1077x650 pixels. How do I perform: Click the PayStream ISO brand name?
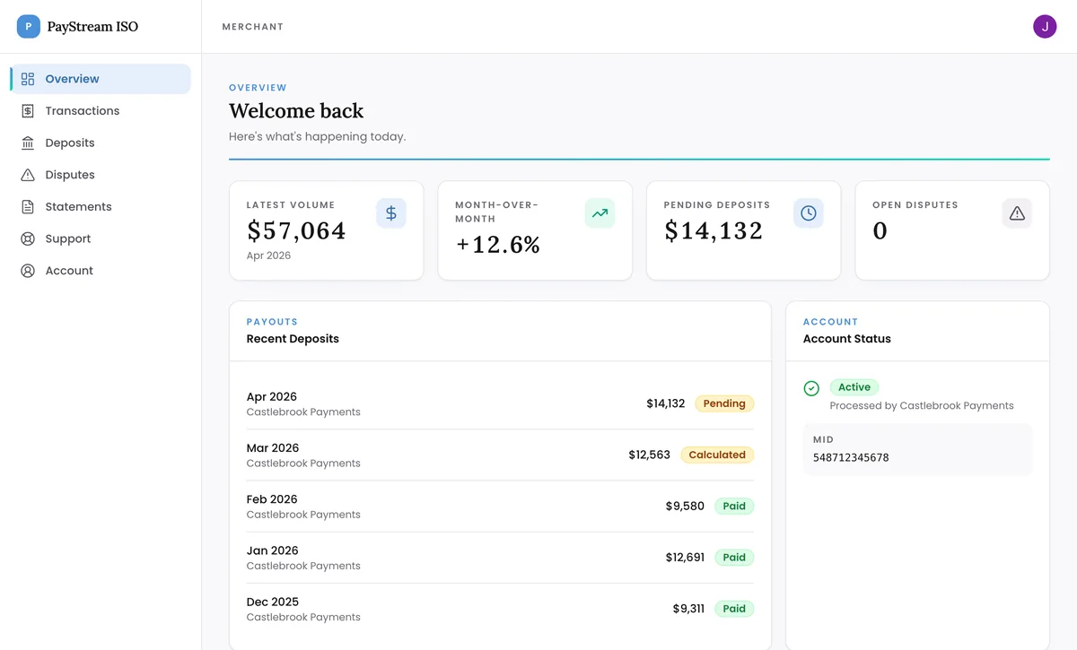[92, 27]
